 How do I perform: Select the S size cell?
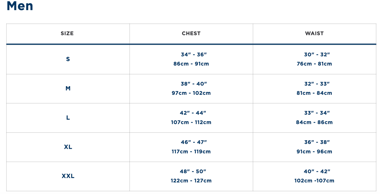pos(68,59)
